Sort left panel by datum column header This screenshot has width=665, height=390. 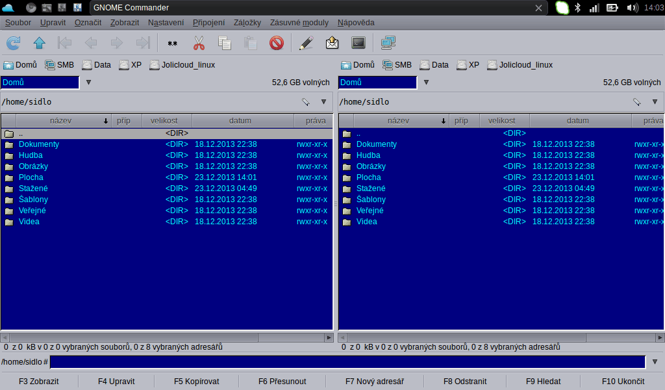coord(240,121)
